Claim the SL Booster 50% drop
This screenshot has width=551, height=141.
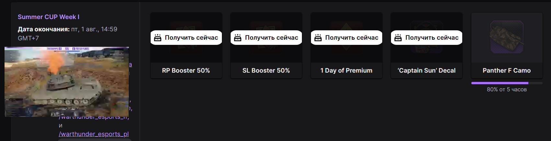click(x=266, y=38)
